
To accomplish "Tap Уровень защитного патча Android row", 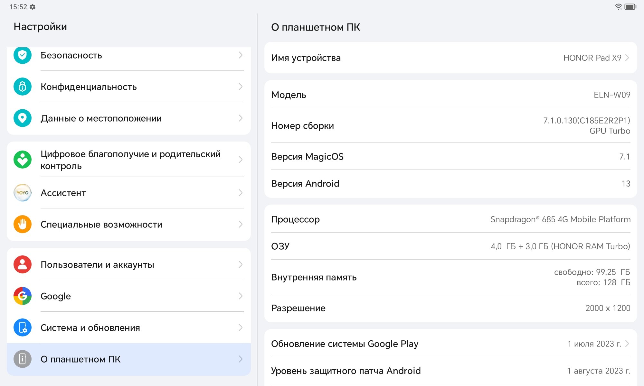I will [x=451, y=371].
